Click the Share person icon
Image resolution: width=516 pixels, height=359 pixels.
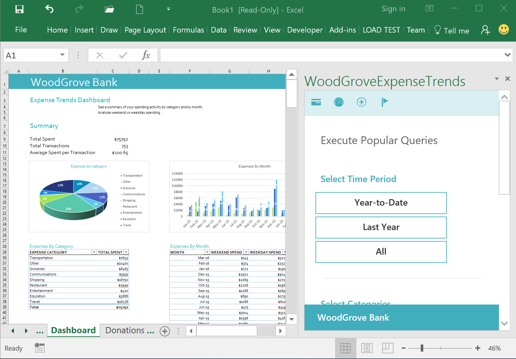pos(485,30)
